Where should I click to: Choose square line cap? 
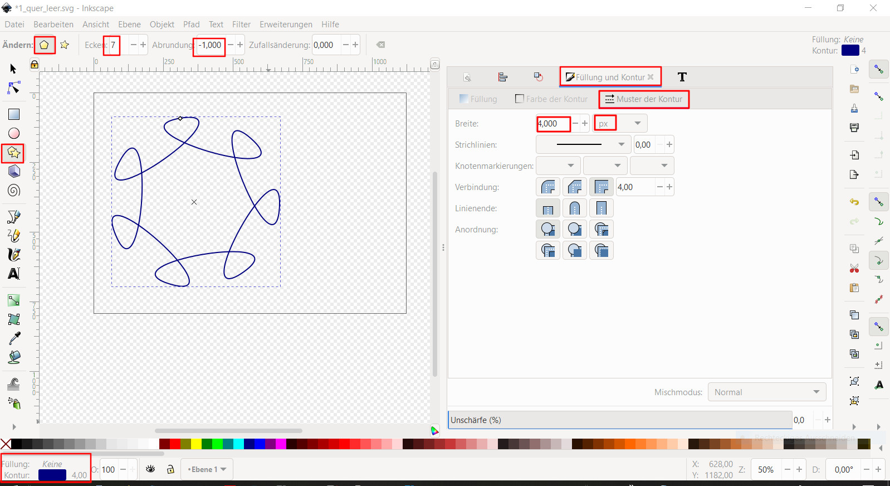click(602, 208)
